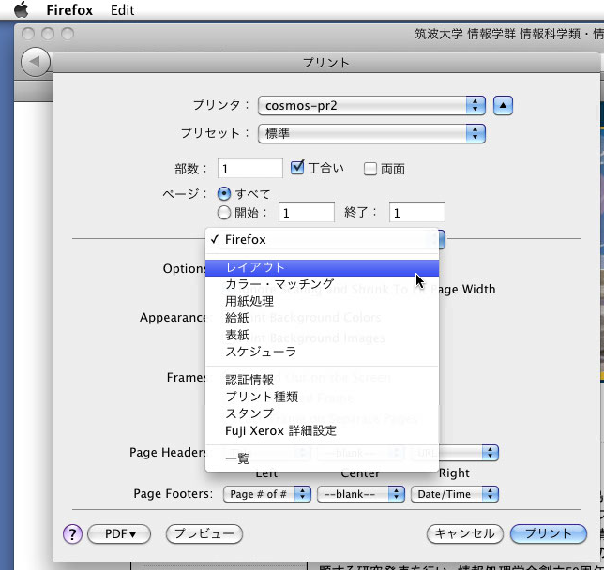Open the --blank-- center footer dropdown
Image resolution: width=604 pixels, height=570 pixels.
click(x=360, y=494)
